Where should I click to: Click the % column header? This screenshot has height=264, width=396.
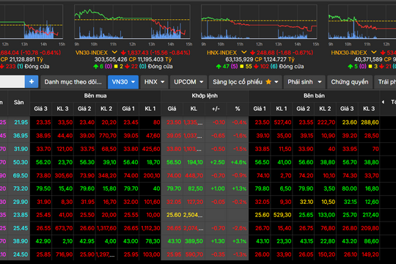click(x=238, y=109)
